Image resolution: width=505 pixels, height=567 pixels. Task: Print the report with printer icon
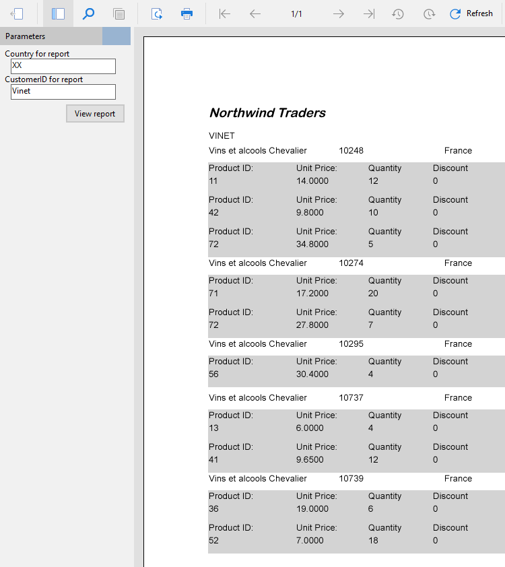187,13
